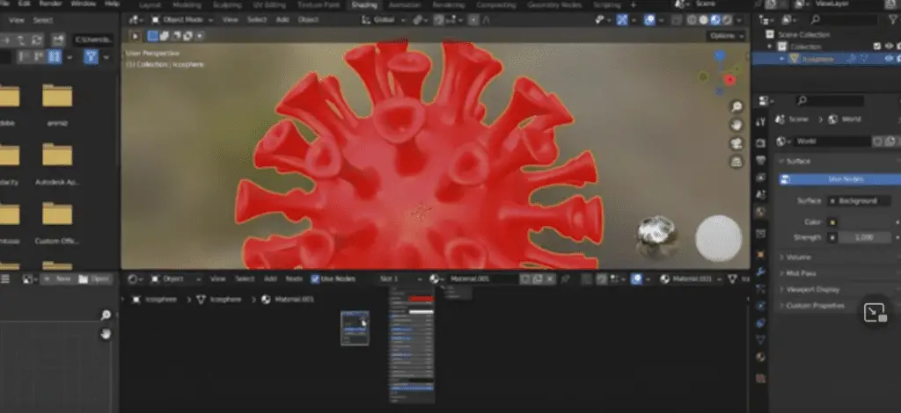Open the Slot 1 material slot dropdown
Viewport: 901px width, 413px height.
pos(400,279)
